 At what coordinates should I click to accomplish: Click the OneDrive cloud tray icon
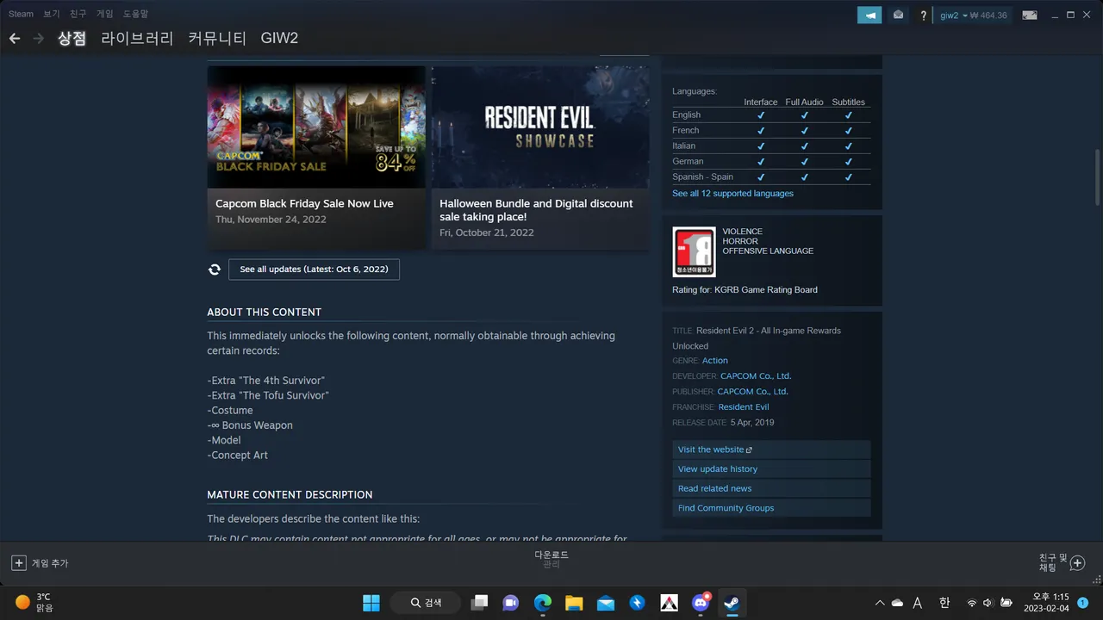[x=898, y=603]
